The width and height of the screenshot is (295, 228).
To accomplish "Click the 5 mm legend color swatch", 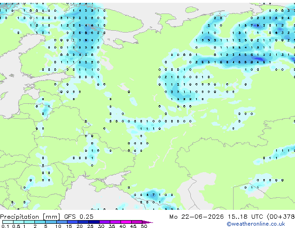I will click(51, 222).
